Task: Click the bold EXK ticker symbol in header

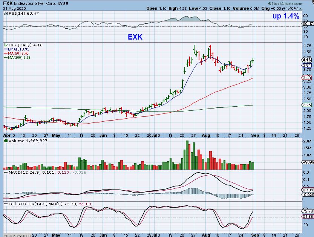Action: coord(8,4)
